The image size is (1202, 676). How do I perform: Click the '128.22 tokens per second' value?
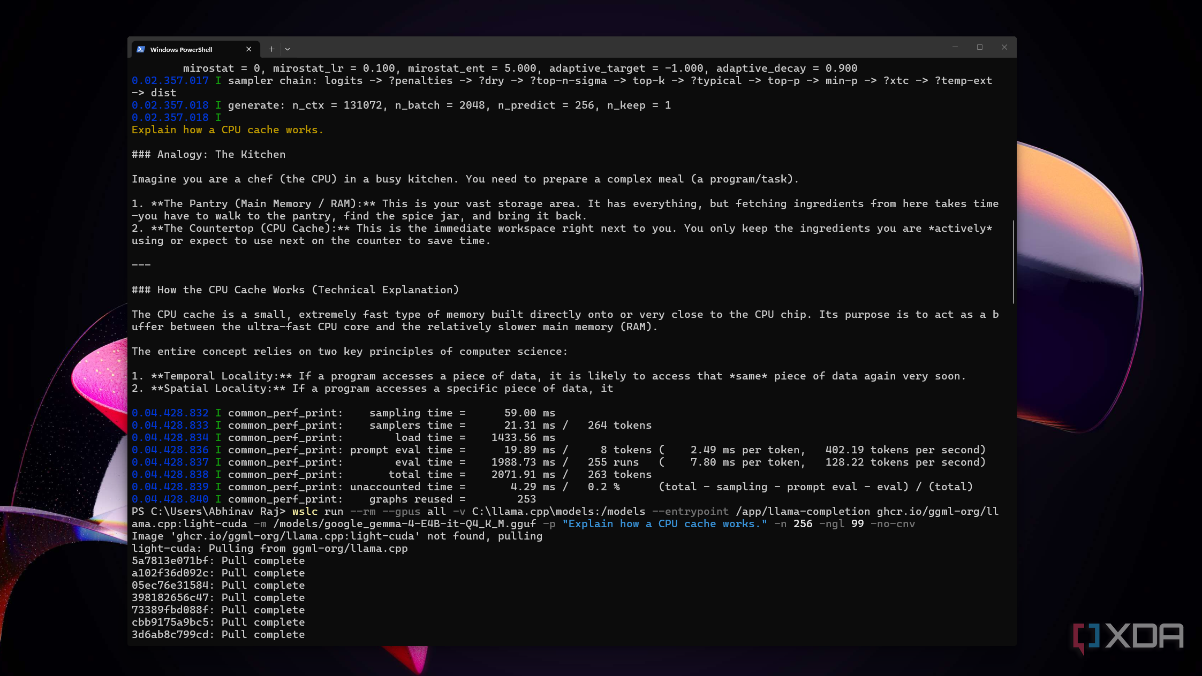point(902,462)
